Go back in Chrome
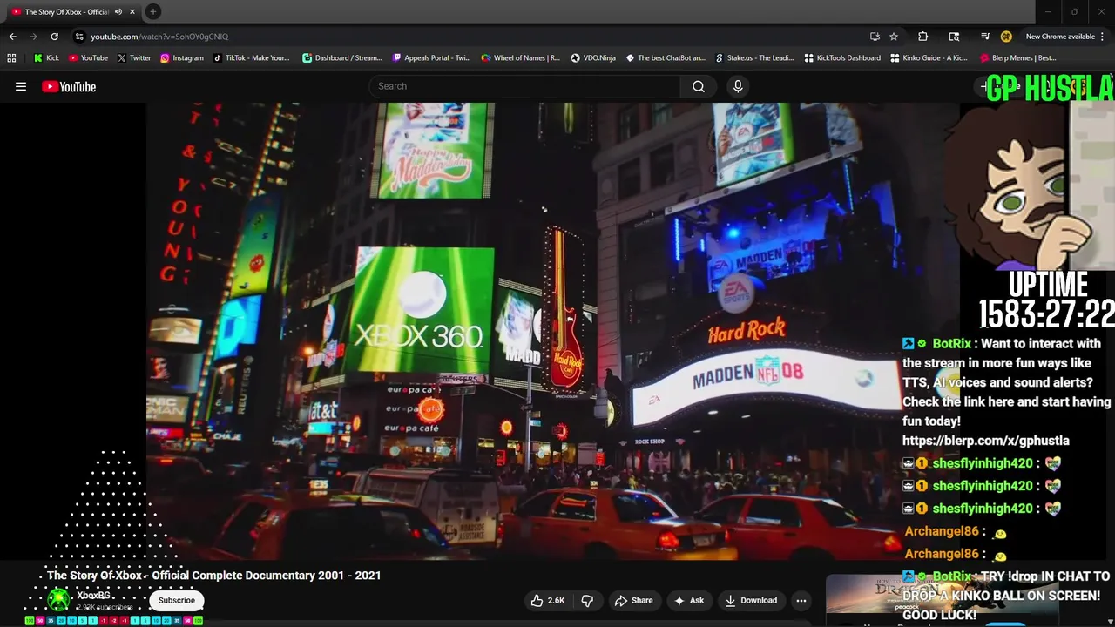The width and height of the screenshot is (1115, 627). 12,37
